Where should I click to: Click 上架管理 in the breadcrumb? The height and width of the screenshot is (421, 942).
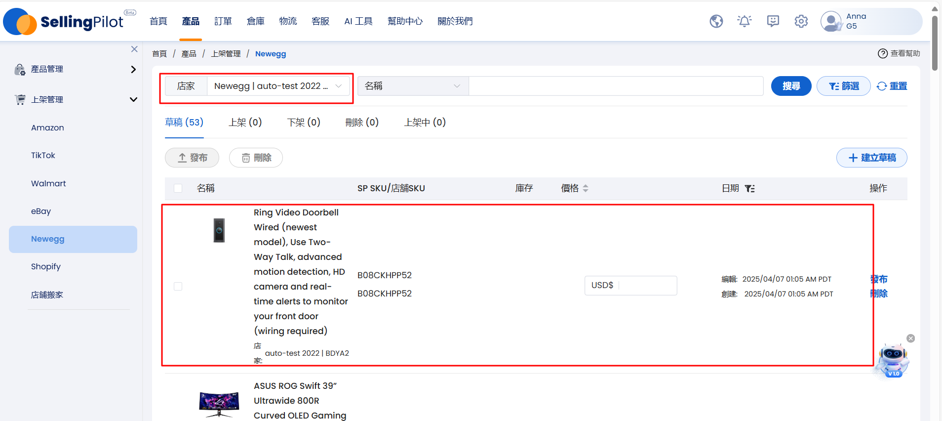[x=226, y=54]
